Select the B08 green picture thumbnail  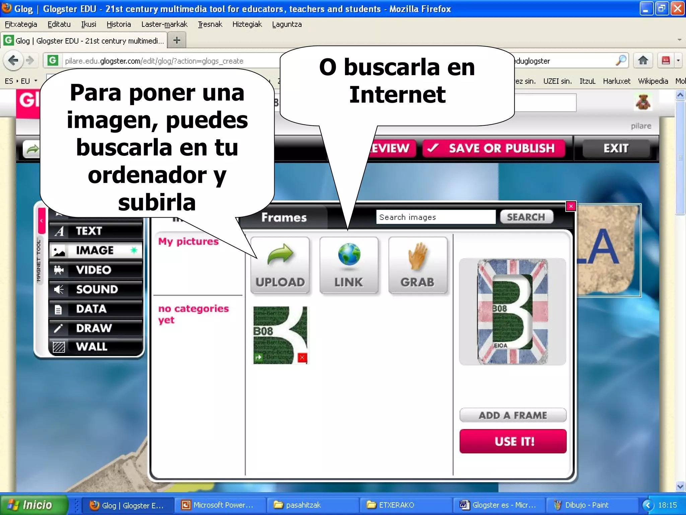(x=280, y=335)
